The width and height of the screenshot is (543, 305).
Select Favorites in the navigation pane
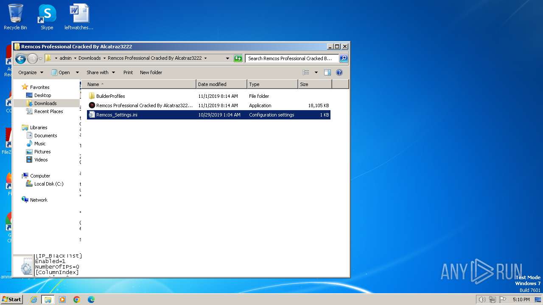39,87
